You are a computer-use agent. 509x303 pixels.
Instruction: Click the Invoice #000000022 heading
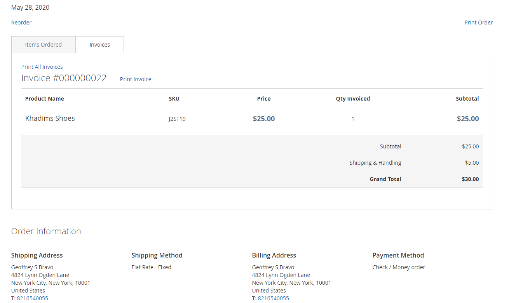pyautogui.click(x=64, y=78)
